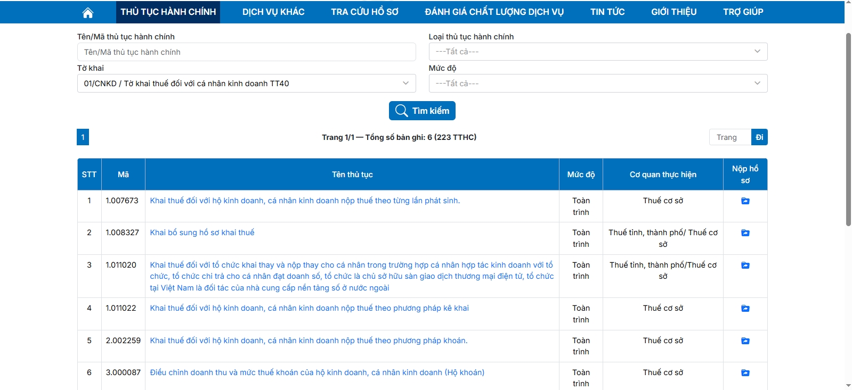The image size is (852, 390).
Task: Focus the Tên/Mã thủ tục hành chính input
Action: click(x=246, y=52)
